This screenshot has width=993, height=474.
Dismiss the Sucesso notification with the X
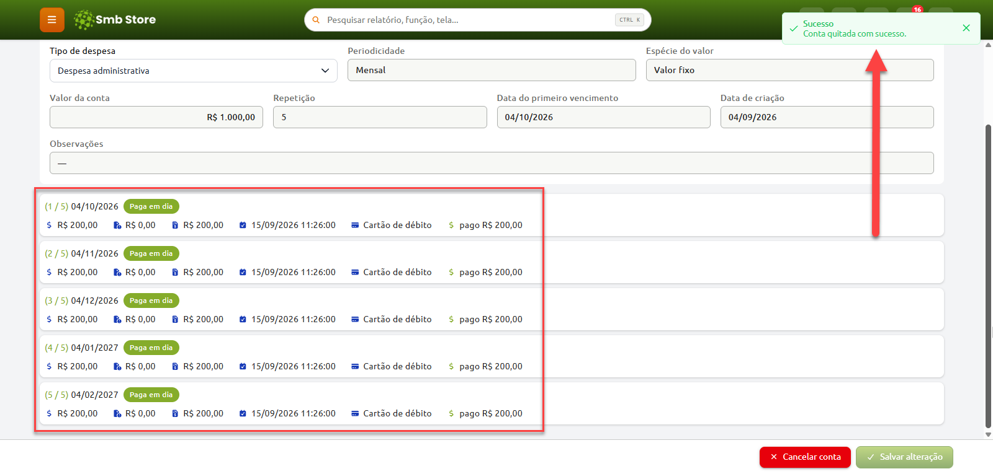[966, 28]
